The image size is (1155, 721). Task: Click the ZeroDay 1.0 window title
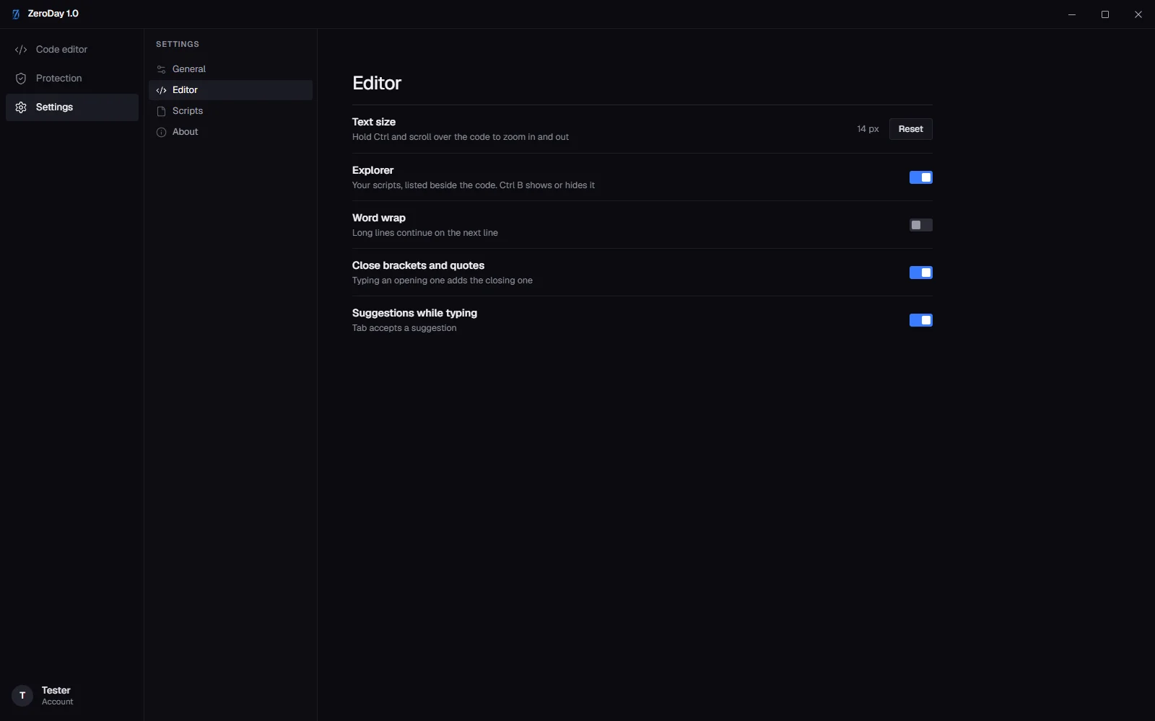click(53, 14)
